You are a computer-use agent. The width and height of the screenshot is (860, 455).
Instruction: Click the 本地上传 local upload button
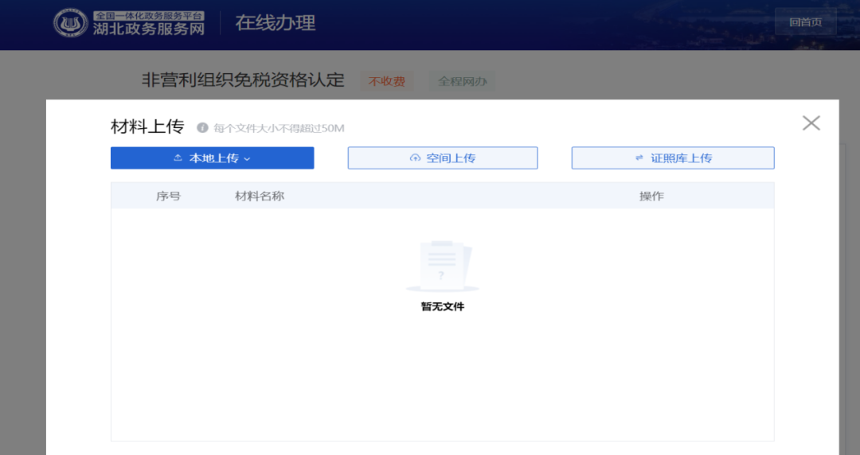point(213,157)
